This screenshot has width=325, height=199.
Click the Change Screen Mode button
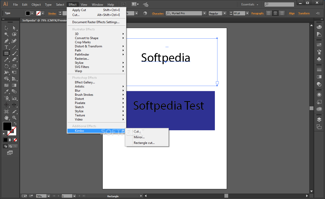[x=10, y=153]
